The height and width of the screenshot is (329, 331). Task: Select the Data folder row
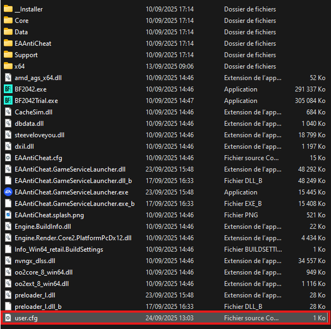(x=21, y=33)
